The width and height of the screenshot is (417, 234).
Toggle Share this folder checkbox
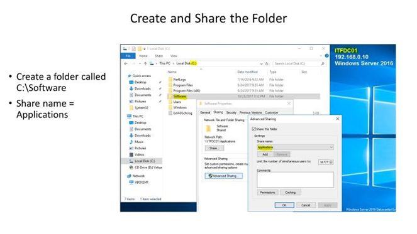pos(253,129)
